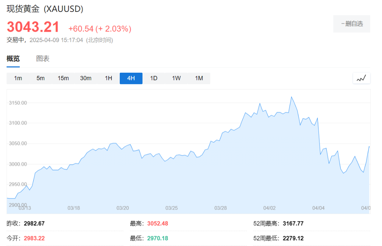382x246 pixels.
Task: Switch to the 概览 overview tab
Action: click(x=13, y=59)
